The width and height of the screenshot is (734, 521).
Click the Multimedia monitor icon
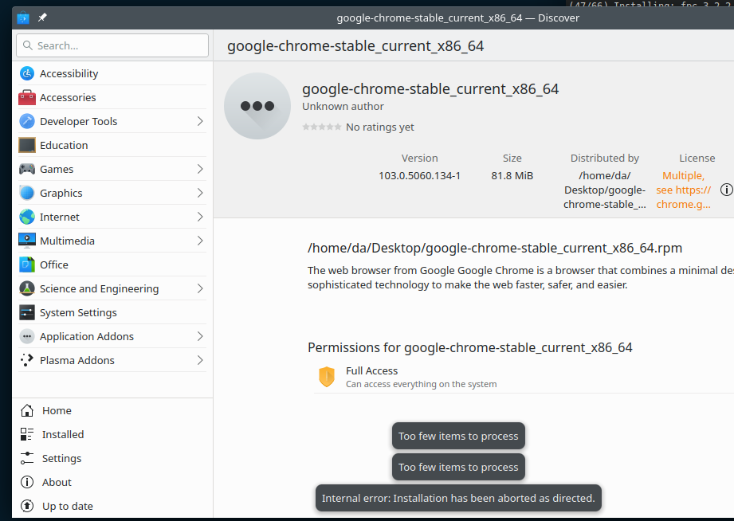click(x=27, y=241)
